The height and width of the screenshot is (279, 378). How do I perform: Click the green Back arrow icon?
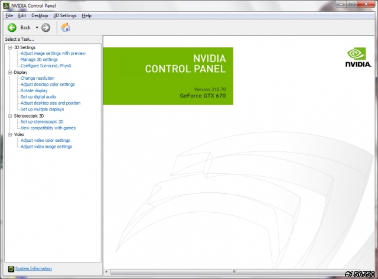pos(12,28)
